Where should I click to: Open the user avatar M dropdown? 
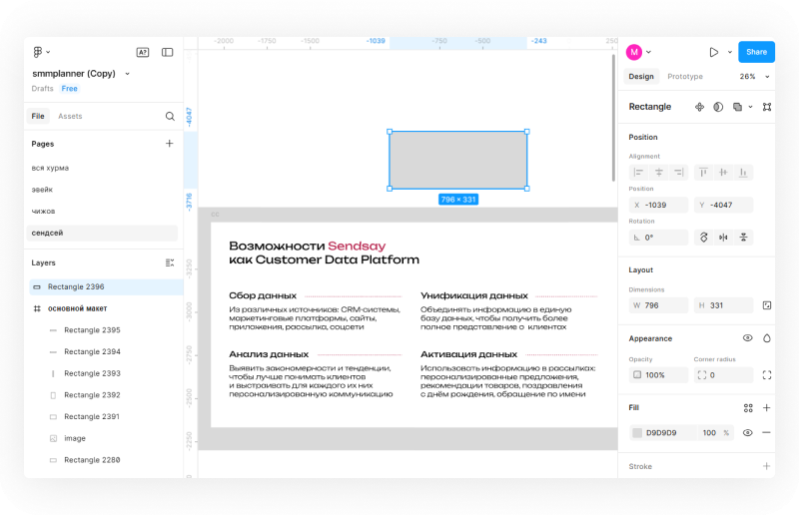(648, 52)
